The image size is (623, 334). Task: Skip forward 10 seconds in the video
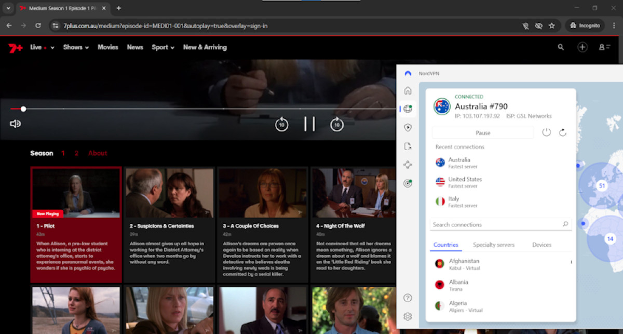coord(337,125)
